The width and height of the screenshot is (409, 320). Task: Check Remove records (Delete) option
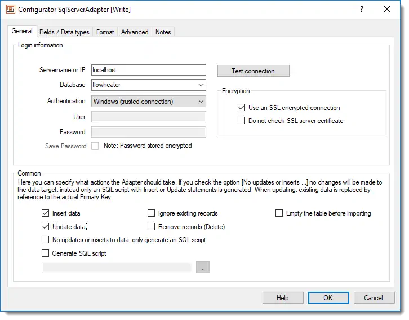151,227
